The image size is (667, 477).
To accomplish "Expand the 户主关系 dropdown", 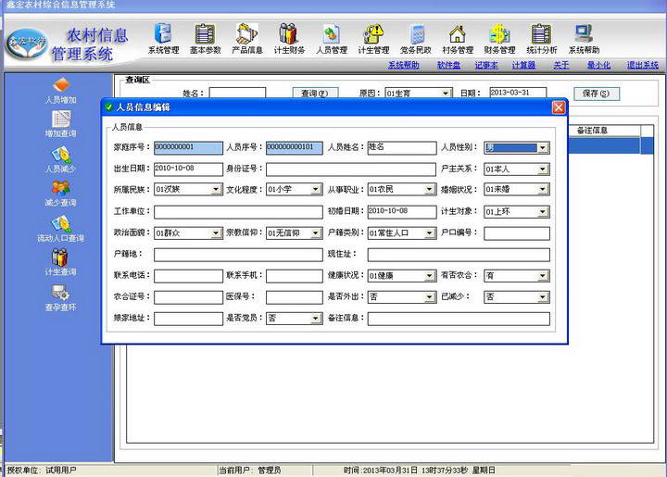I will click(x=542, y=169).
